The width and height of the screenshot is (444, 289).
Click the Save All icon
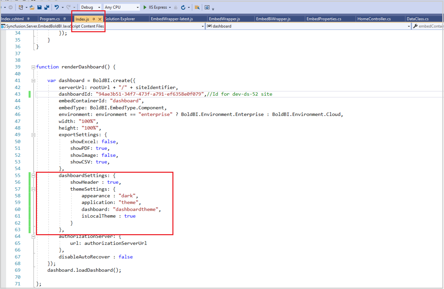[x=47, y=7]
